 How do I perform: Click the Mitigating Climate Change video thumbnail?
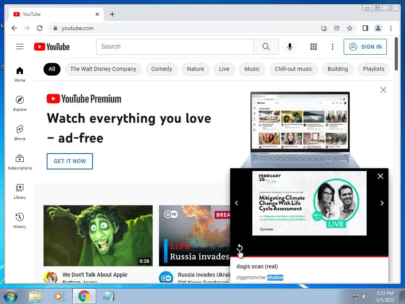coord(309,203)
